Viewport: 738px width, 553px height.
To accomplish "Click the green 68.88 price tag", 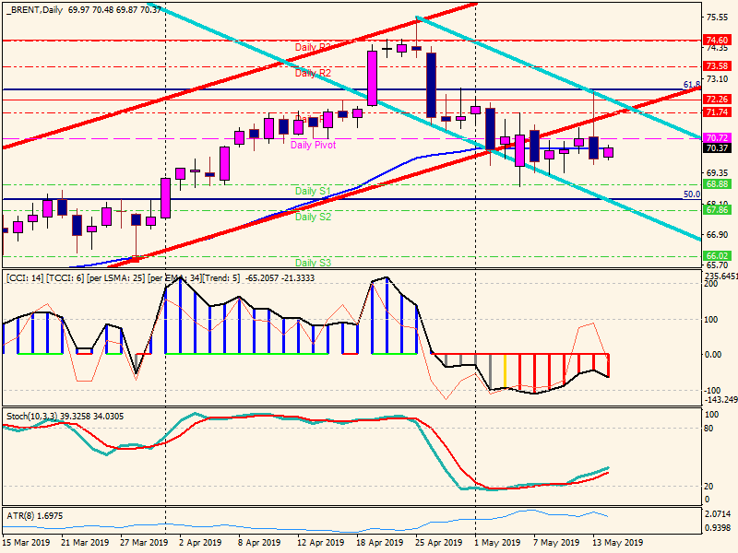I will [x=717, y=184].
